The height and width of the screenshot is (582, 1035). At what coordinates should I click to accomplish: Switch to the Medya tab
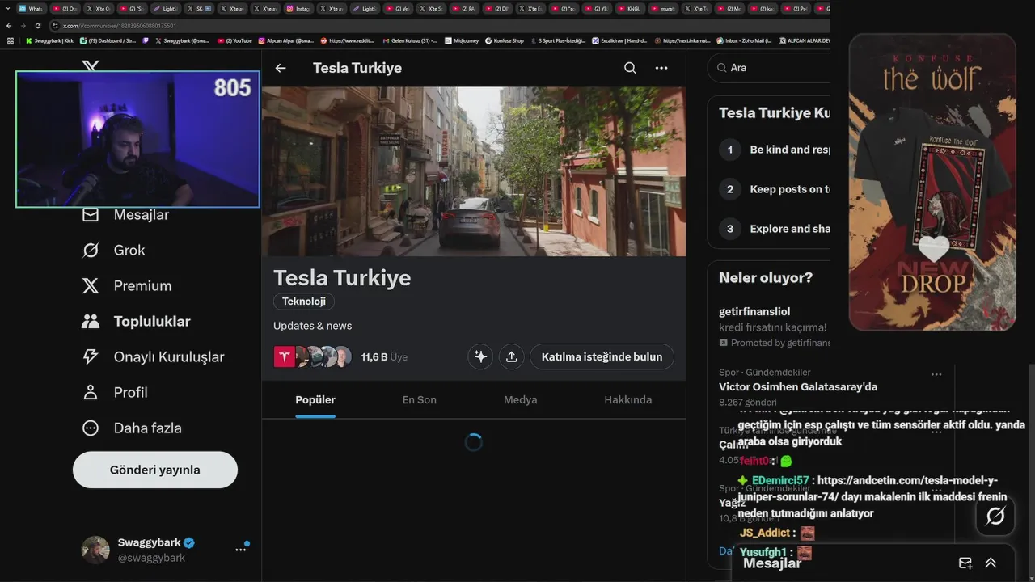point(521,399)
